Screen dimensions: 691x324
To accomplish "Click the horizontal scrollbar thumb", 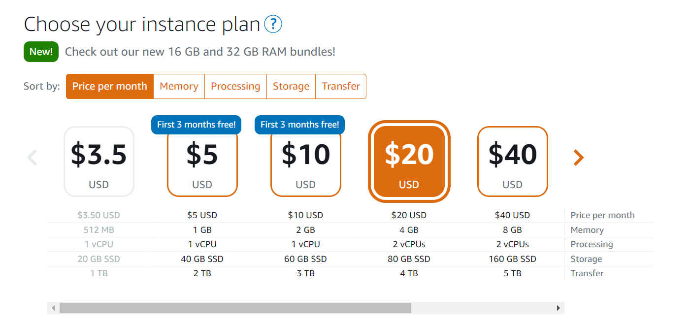I will coord(235,308).
